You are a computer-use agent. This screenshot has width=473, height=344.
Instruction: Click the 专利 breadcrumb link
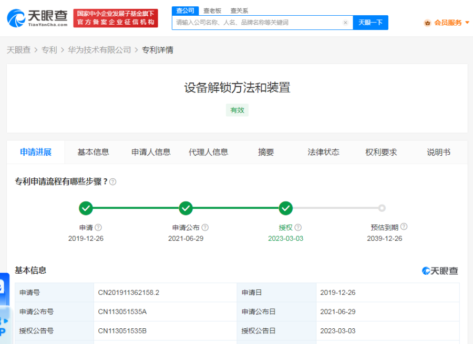point(49,50)
